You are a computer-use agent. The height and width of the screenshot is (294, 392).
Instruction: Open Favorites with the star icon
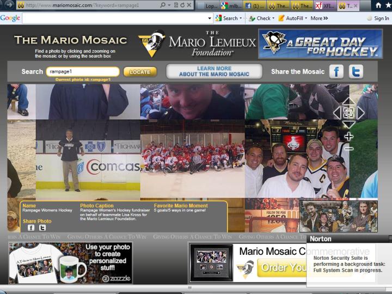[389, 5]
